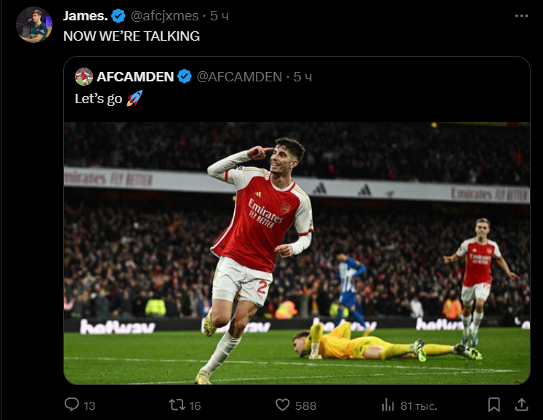This screenshot has width=543, height=420.
Task: Open the view analytics bar chart icon
Action: [389, 405]
